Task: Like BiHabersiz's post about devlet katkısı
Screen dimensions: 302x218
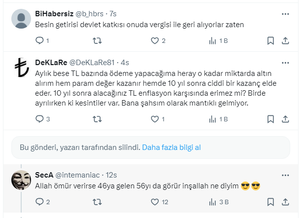Action: pyautogui.click(x=155, y=40)
